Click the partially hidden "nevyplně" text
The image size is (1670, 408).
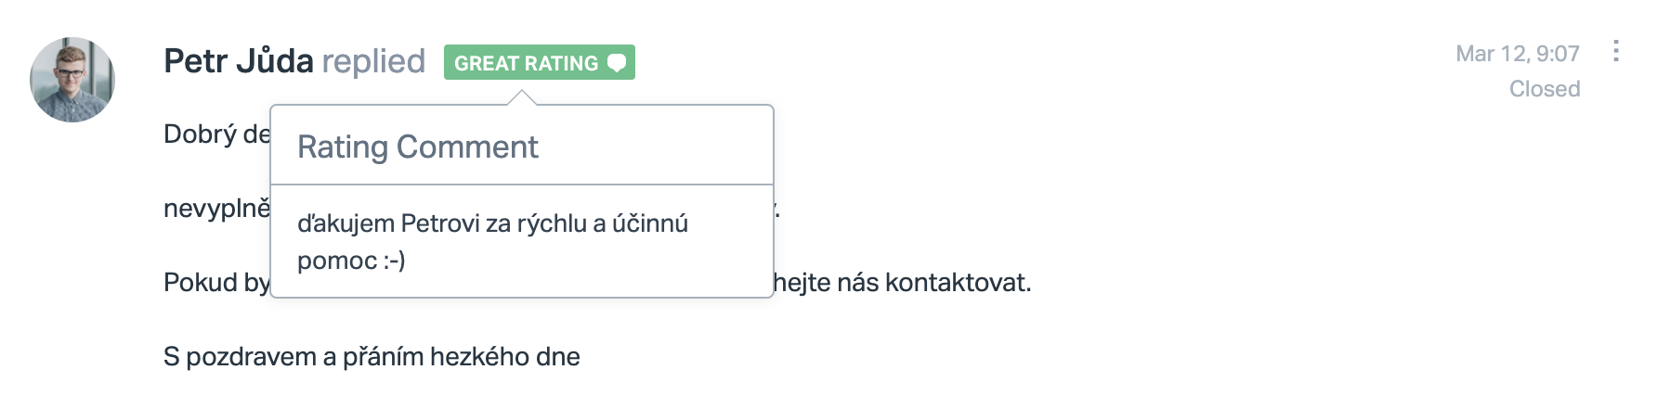(x=216, y=209)
